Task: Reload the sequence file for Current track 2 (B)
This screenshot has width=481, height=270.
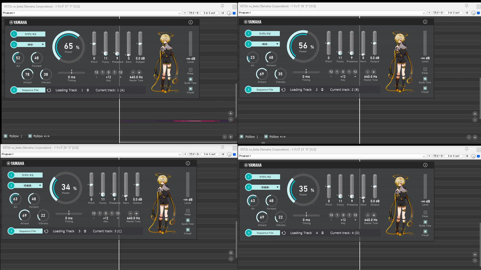Action: click(x=284, y=89)
